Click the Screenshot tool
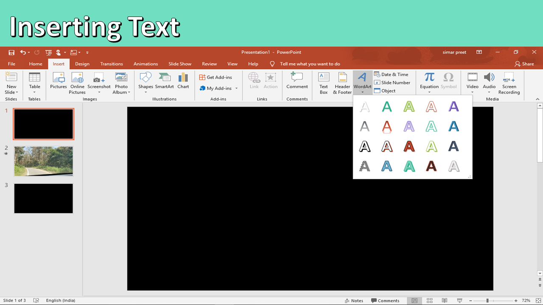 [99, 83]
